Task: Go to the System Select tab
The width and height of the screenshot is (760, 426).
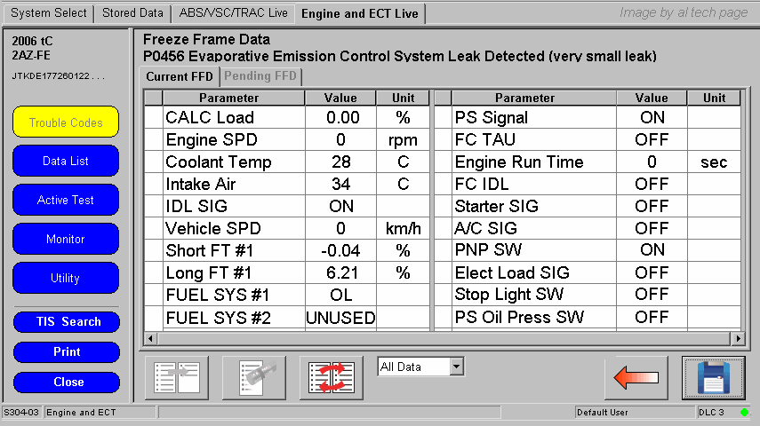Action: [49, 13]
